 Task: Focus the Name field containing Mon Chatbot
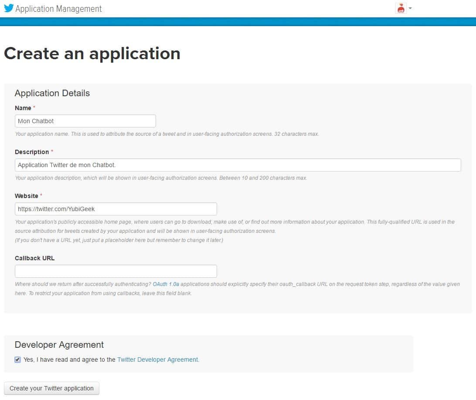[85, 121]
